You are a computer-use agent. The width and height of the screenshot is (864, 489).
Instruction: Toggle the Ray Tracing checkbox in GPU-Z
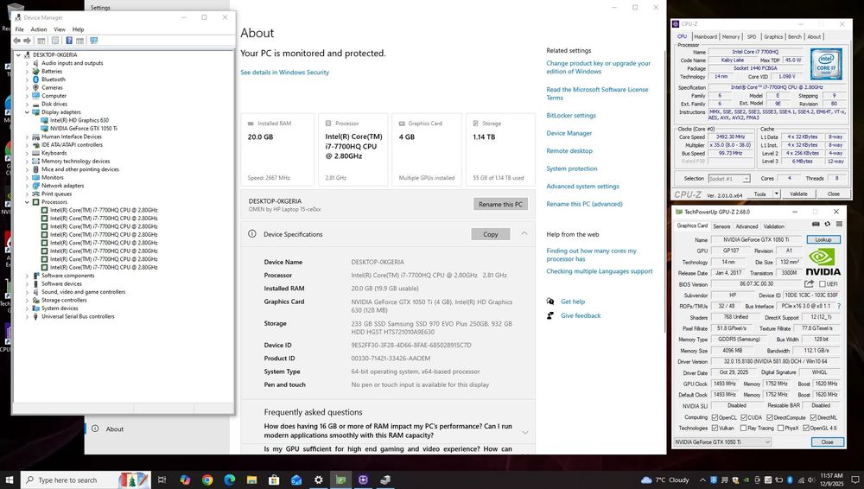coord(744,429)
